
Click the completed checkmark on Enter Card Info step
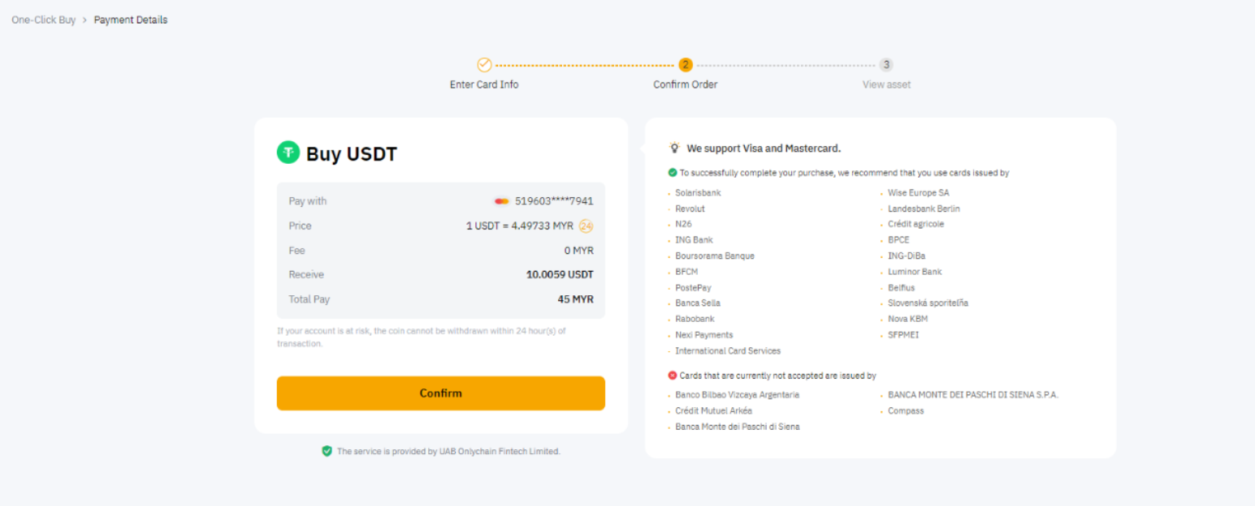pos(485,64)
